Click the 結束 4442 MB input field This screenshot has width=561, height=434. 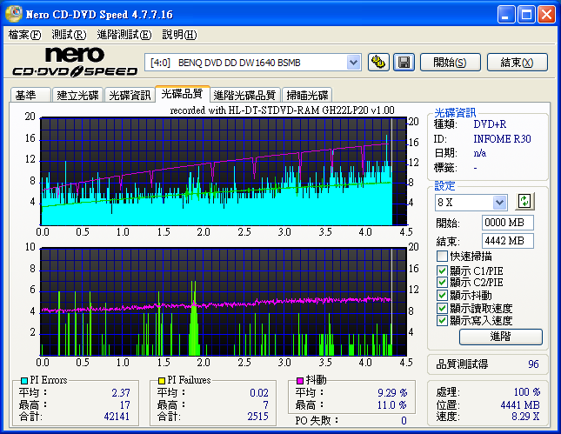(x=507, y=240)
